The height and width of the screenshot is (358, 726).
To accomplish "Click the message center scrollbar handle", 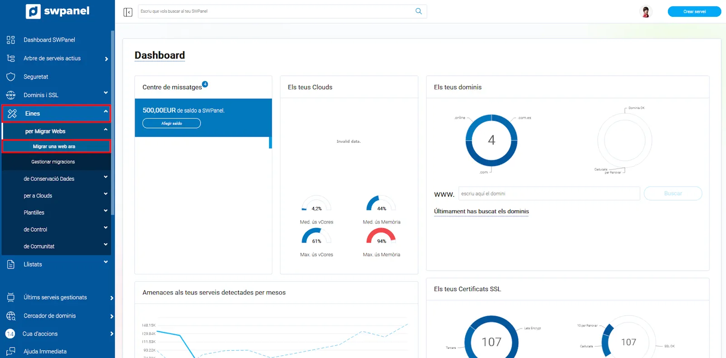I will pyautogui.click(x=270, y=143).
